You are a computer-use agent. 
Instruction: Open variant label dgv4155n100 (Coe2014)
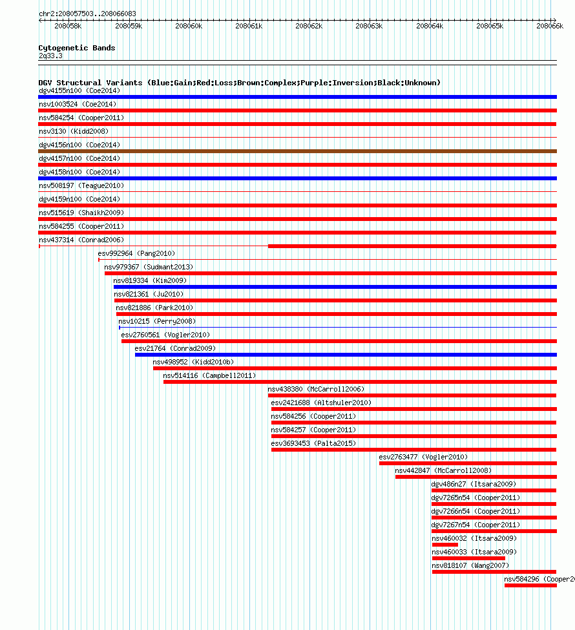79,91
